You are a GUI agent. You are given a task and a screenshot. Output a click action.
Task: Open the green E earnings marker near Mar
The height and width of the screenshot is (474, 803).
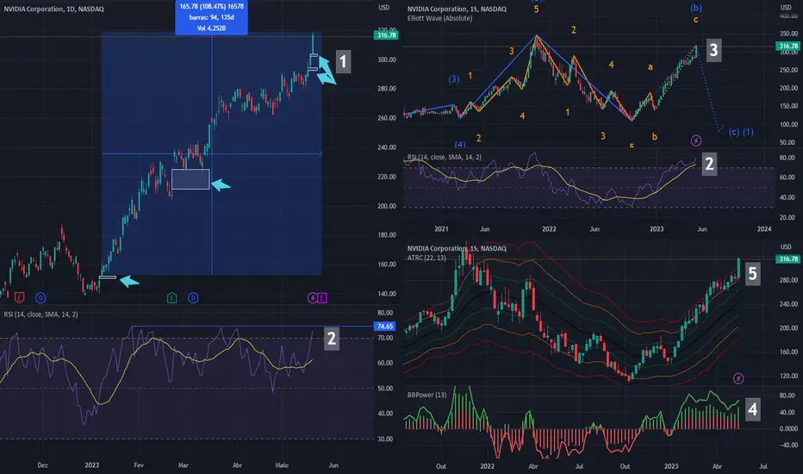coord(172,297)
